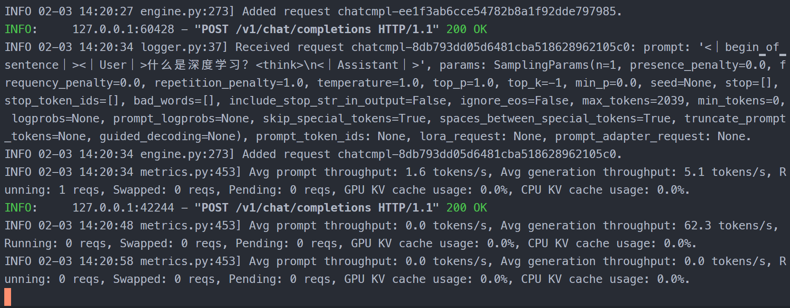The height and width of the screenshot is (308, 790).
Task: Click the max_tokens=2039 parameter
Action: [633, 101]
